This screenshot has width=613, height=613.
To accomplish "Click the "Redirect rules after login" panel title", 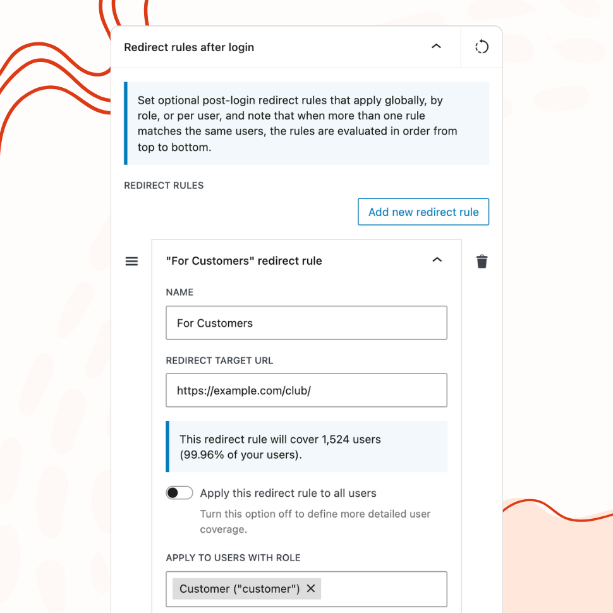I will coord(189,47).
